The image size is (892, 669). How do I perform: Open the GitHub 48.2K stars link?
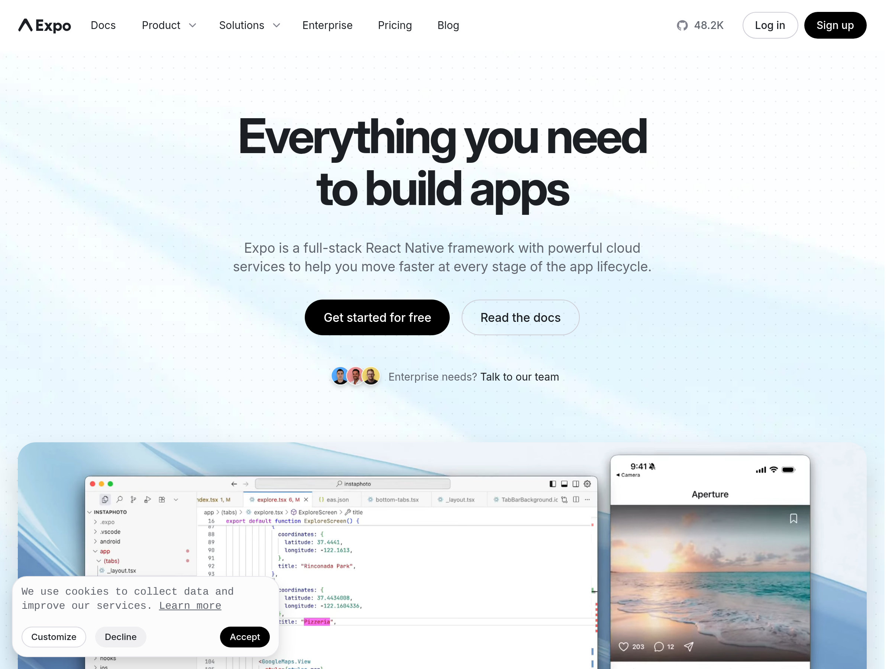click(700, 25)
